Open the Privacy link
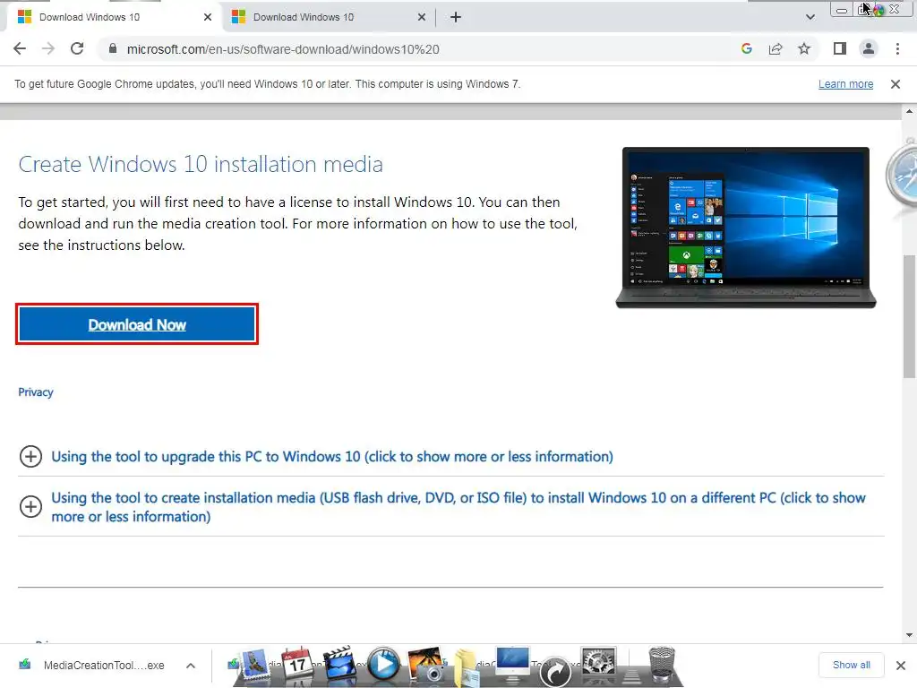 point(36,392)
